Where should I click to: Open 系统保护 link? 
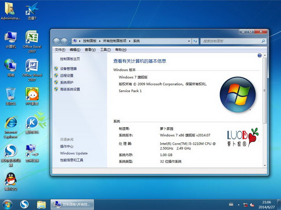[67, 82]
